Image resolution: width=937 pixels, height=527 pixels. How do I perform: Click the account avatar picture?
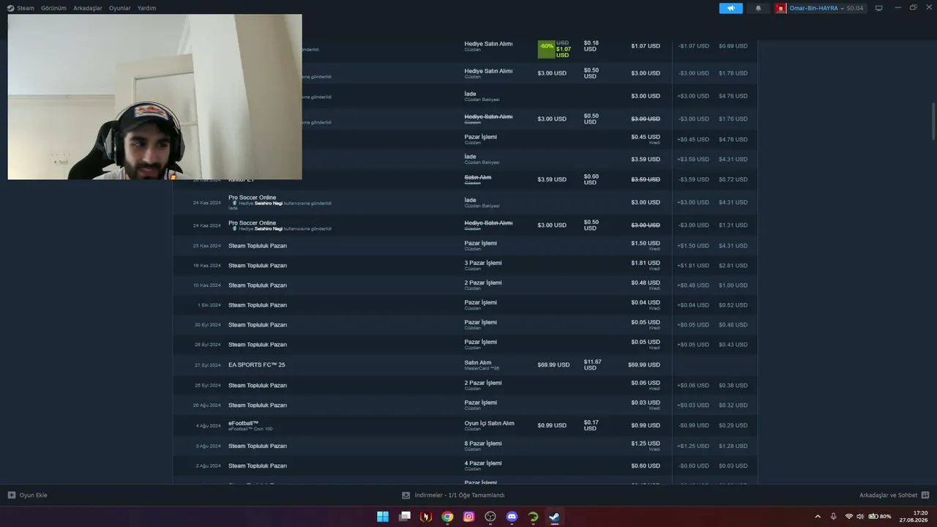pos(781,8)
